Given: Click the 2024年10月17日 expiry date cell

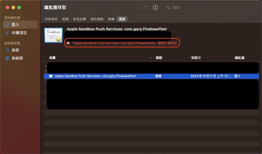Looking at the screenshot, I should pos(211,76).
